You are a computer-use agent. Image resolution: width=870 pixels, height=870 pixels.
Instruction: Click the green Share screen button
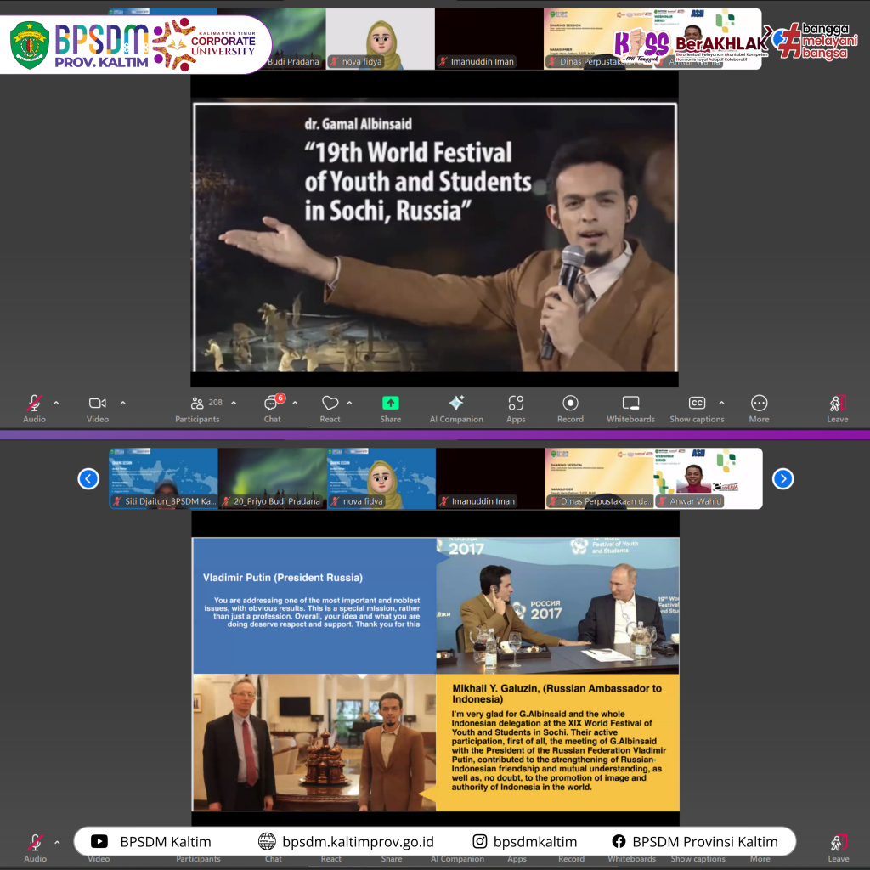click(x=391, y=409)
